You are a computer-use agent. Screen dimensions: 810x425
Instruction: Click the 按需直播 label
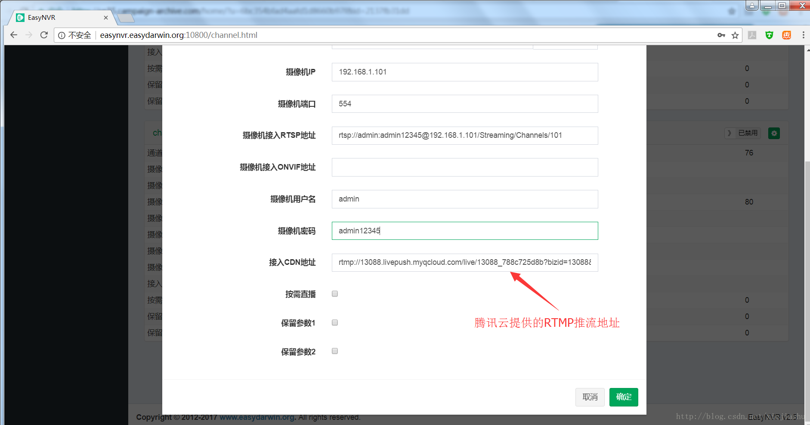(300, 294)
